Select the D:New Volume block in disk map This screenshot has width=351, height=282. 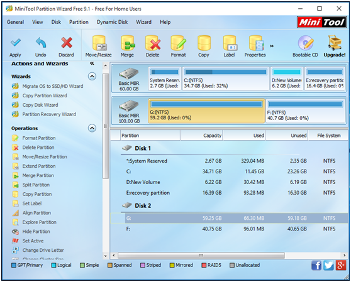(287, 79)
